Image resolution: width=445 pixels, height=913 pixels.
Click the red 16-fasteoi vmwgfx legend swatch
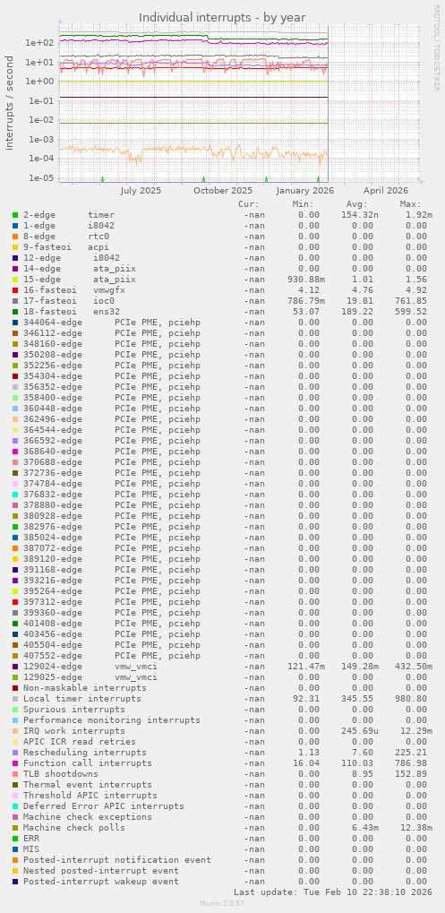click(15, 290)
